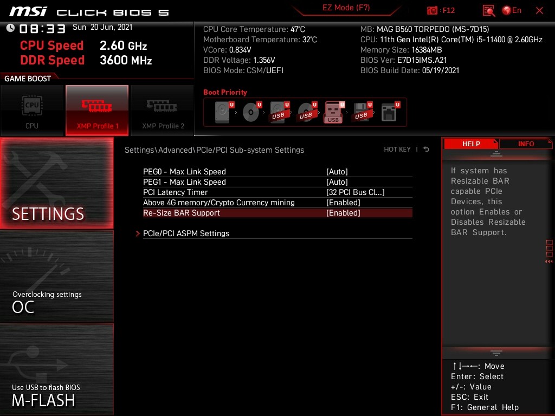Open the BIOS search icon

point(488,10)
